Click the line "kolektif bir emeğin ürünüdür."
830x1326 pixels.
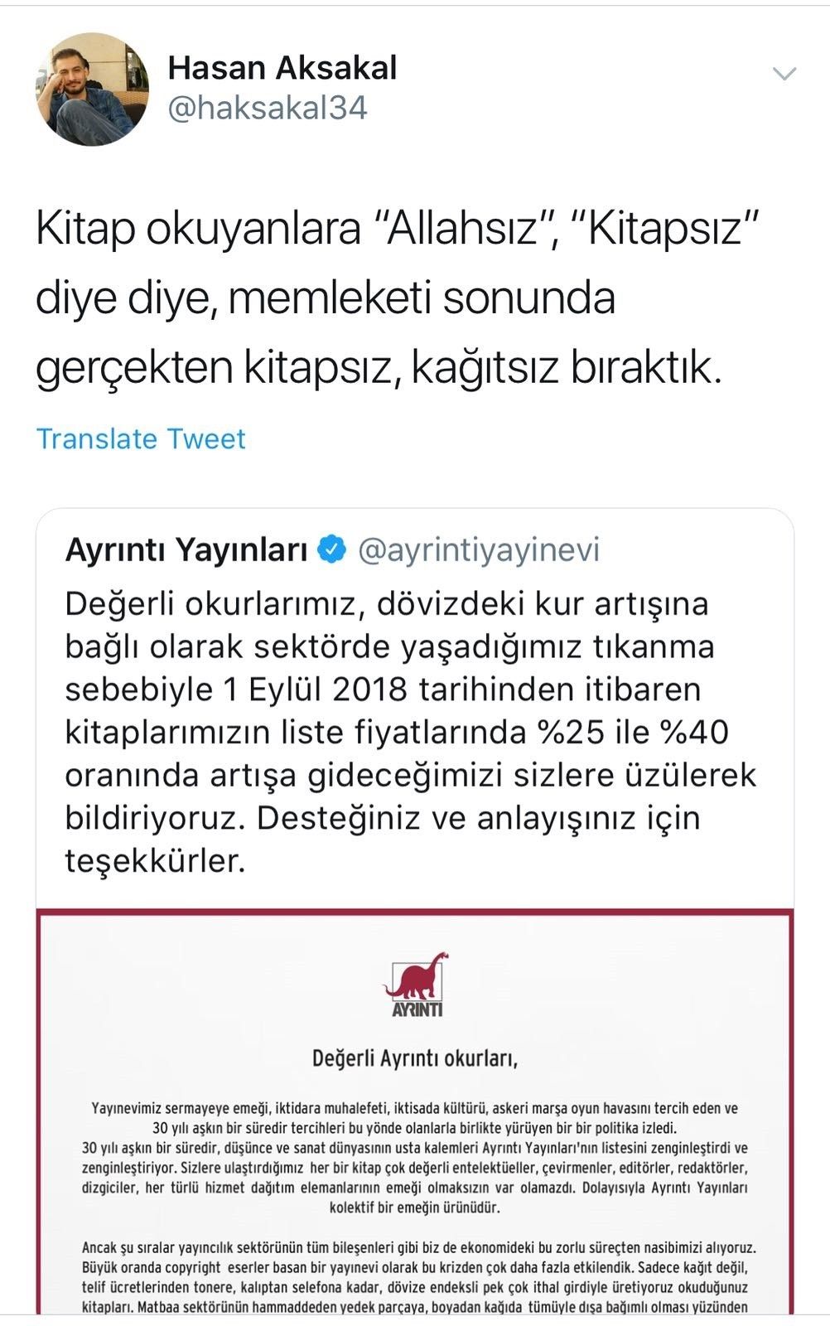[414, 1207]
